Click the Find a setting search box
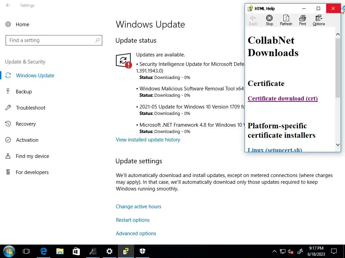Viewport: 345px width, 258px height. coord(54,40)
